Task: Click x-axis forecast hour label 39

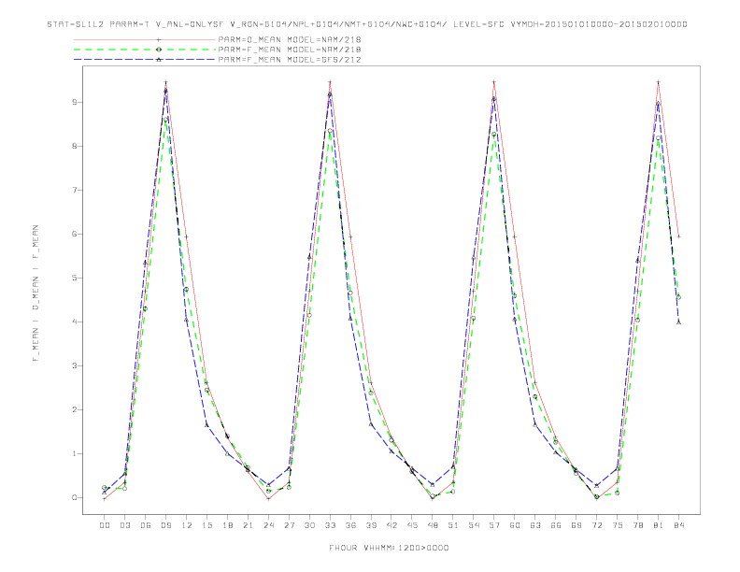Action: click(x=371, y=525)
